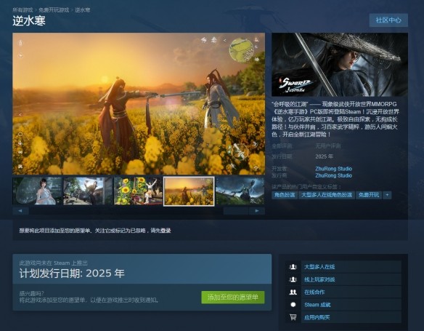Select thumbnail of street fight scene
424x331 pixels.
(x=88, y=191)
